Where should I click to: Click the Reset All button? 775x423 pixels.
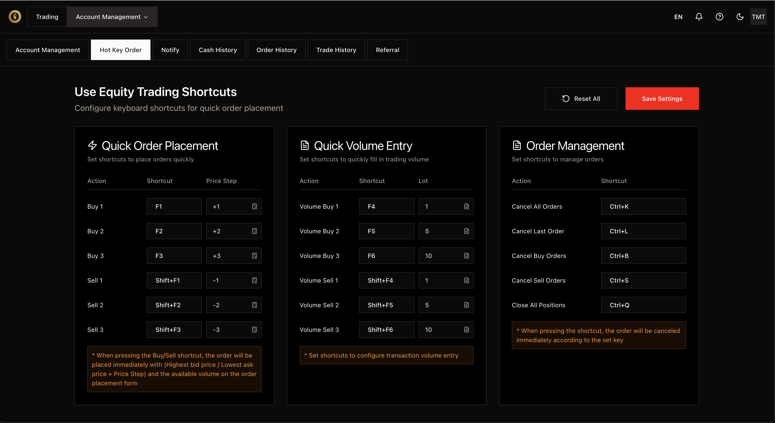point(581,99)
